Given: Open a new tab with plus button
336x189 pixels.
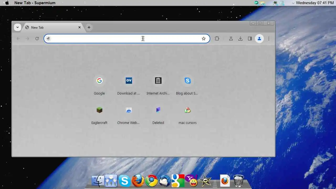Looking at the screenshot, I should (x=89, y=27).
